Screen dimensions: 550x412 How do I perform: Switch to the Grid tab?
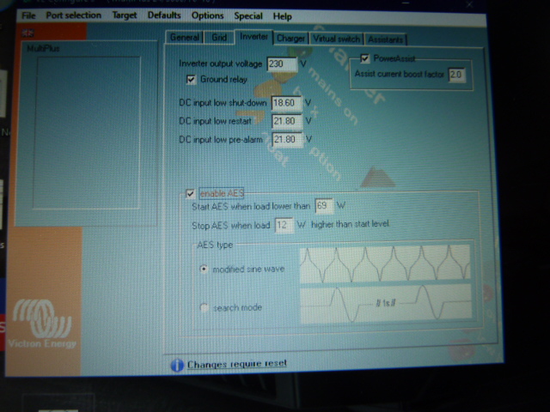[219, 38]
